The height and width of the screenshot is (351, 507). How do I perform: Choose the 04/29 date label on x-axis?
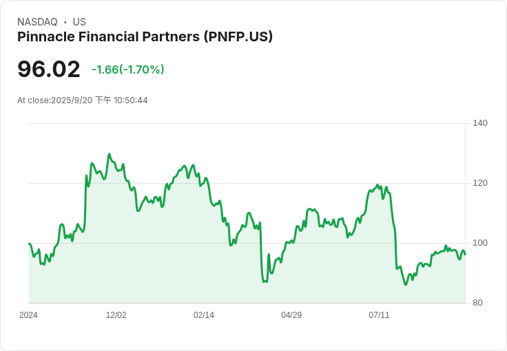291,315
